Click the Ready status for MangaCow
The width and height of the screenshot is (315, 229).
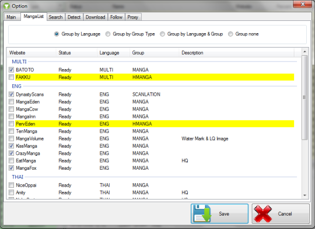click(65, 109)
